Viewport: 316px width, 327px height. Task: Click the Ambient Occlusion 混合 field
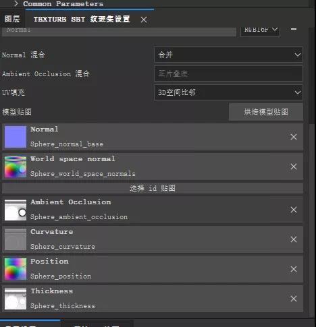228,73
